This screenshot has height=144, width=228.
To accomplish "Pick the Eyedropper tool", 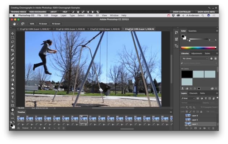I will [13, 54].
